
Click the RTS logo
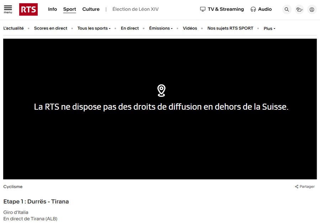[x=28, y=9]
